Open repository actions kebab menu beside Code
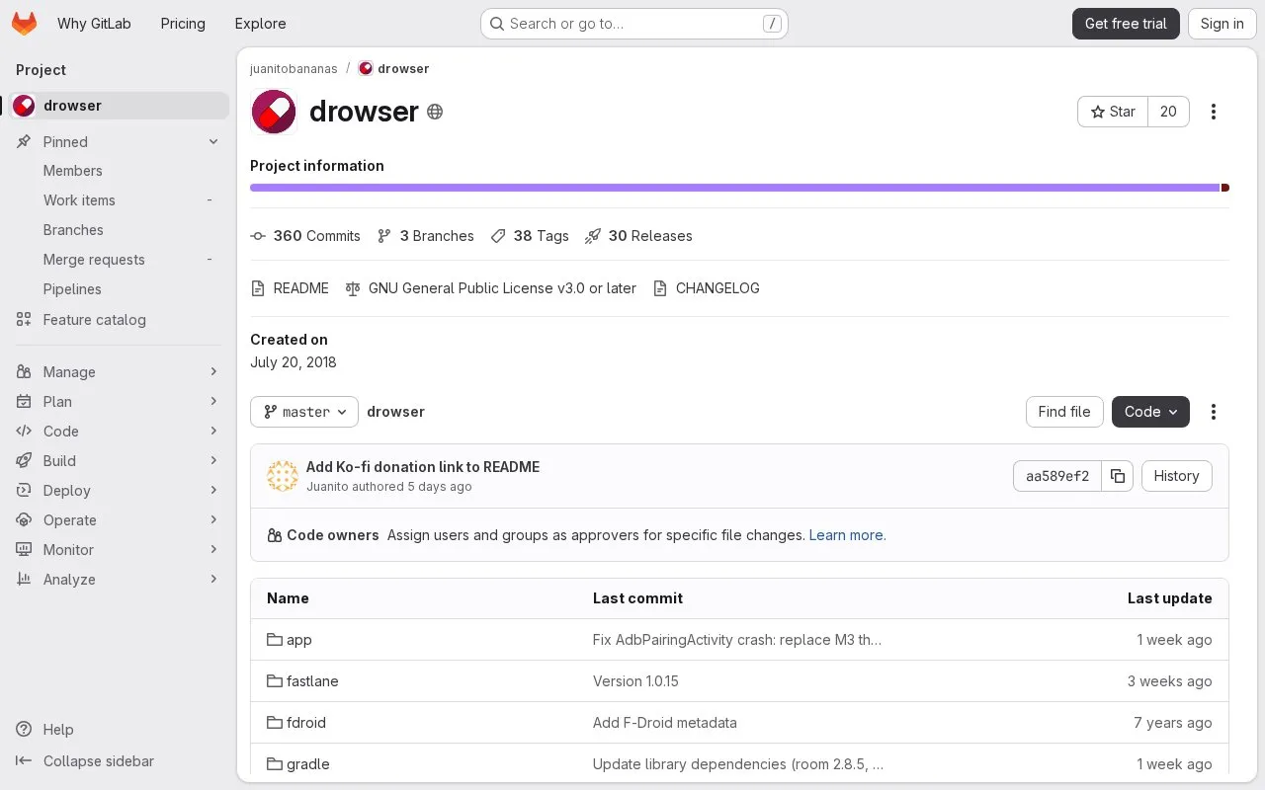The height and width of the screenshot is (790, 1265). click(x=1214, y=412)
